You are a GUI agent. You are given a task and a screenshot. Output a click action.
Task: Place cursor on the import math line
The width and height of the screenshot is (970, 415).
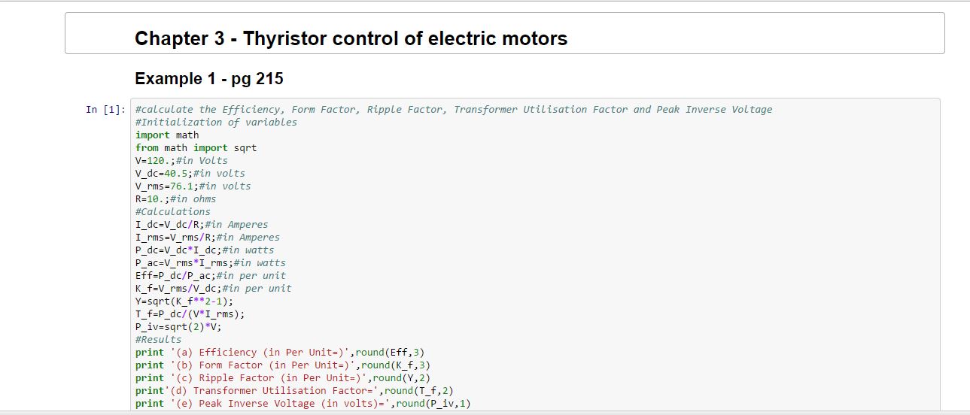click(167, 135)
